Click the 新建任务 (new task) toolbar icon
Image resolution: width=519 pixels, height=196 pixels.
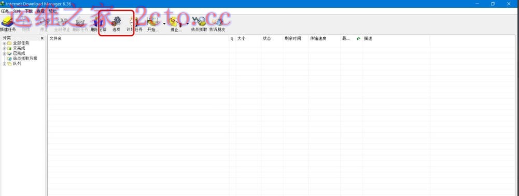click(x=8, y=22)
